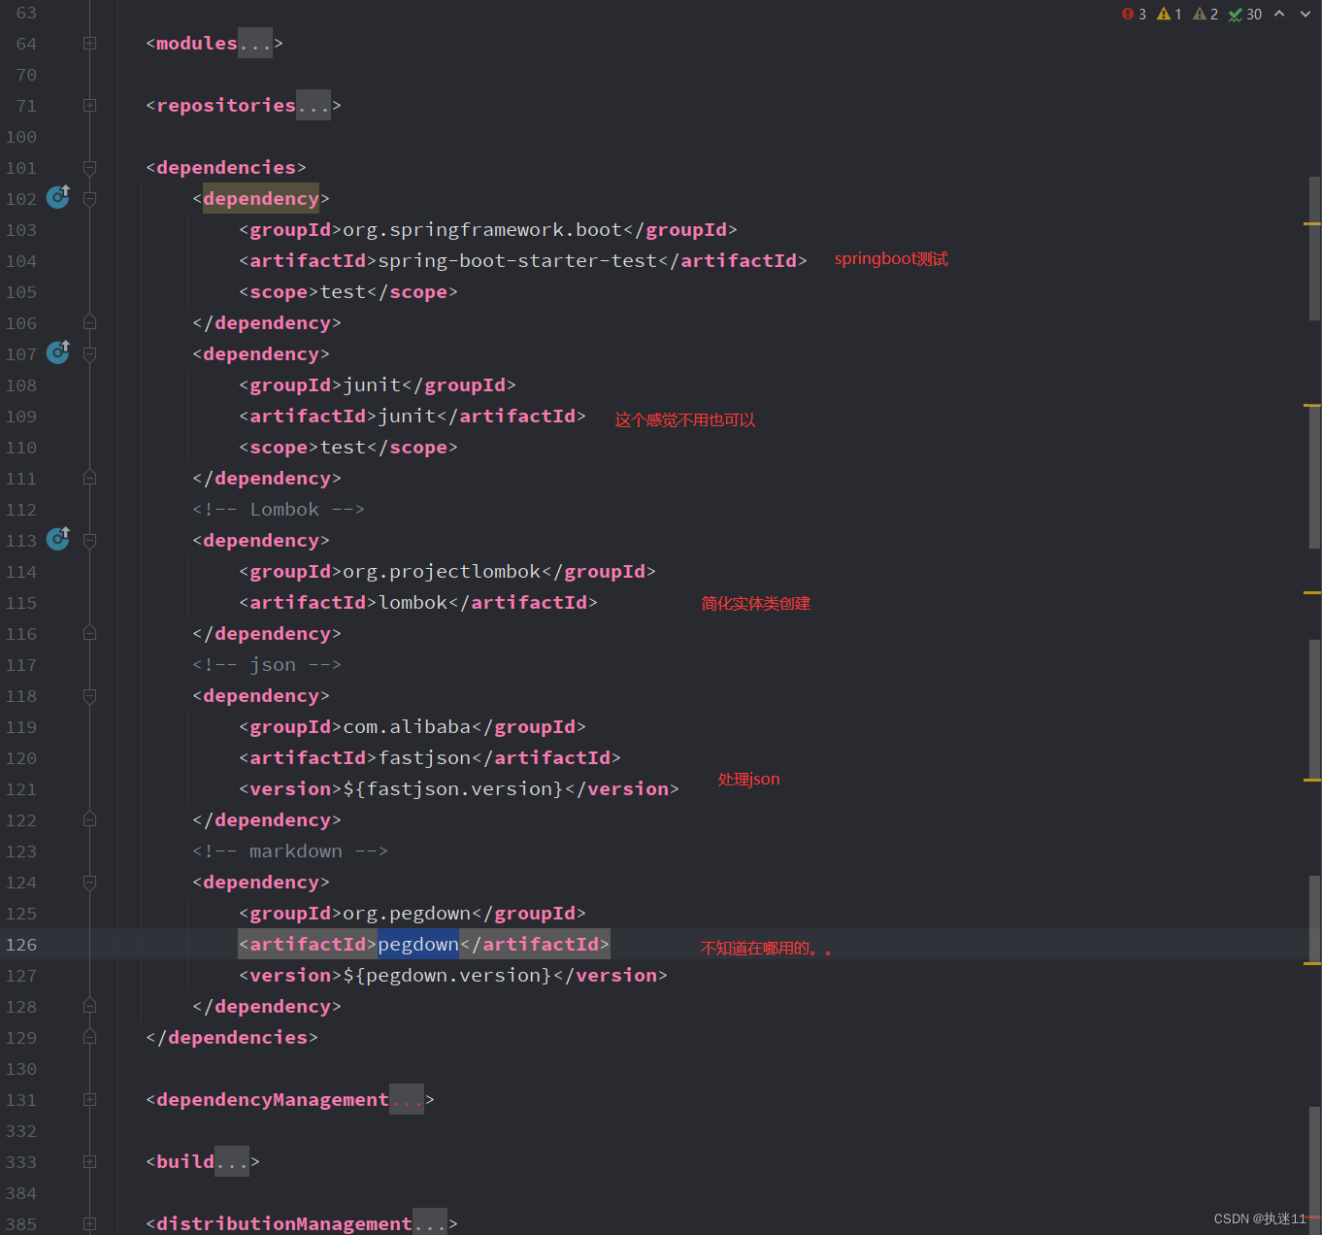Collapse the lombok dependency fold at line 113

(x=89, y=540)
